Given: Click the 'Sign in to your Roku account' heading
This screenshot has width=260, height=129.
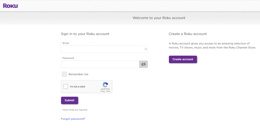Looking at the screenshot, I should pyautogui.click(x=85, y=34).
